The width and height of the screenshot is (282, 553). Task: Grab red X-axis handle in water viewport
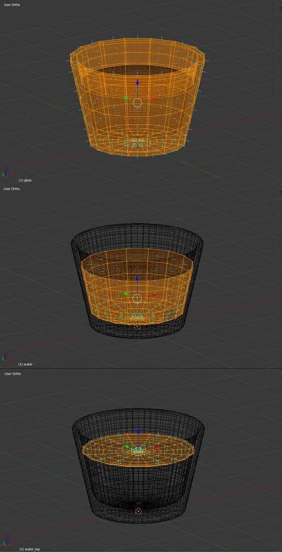(154, 295)
